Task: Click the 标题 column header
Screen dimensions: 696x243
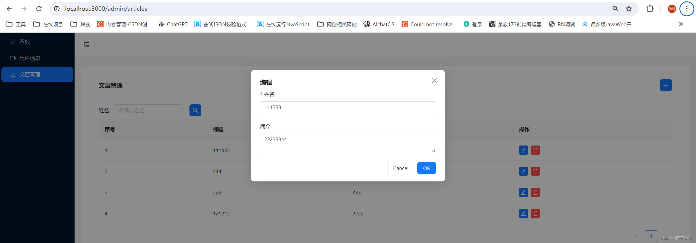Action: coord(218,129)
